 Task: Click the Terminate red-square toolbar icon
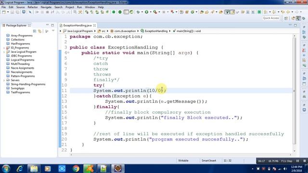(x=47, y=12)
